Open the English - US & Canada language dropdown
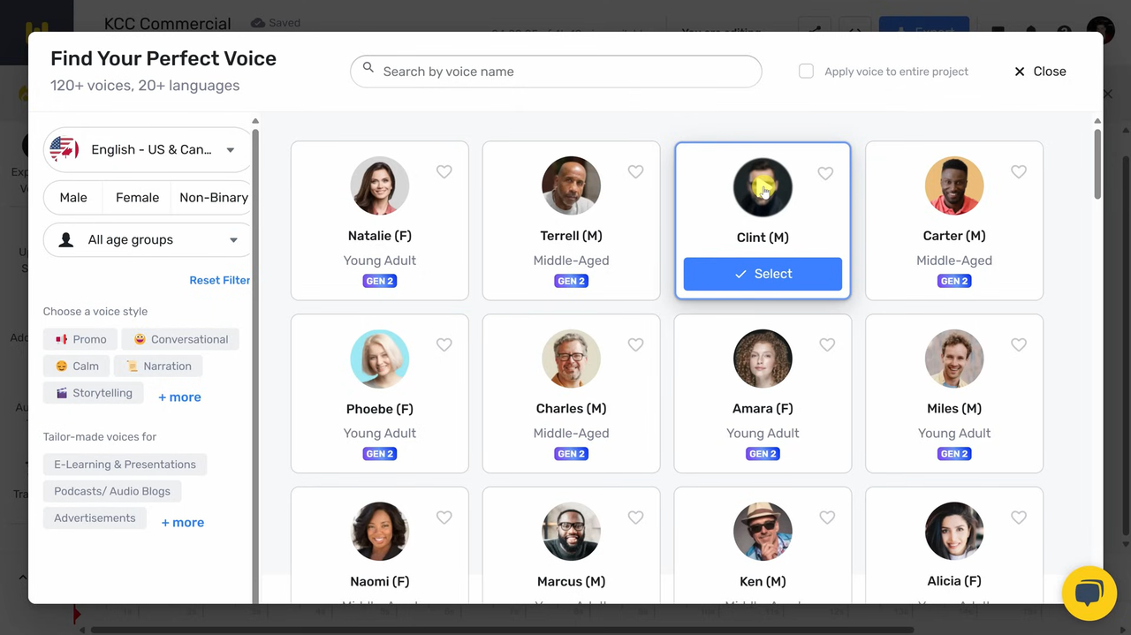 pyautogui.click(x=148, y=150)
